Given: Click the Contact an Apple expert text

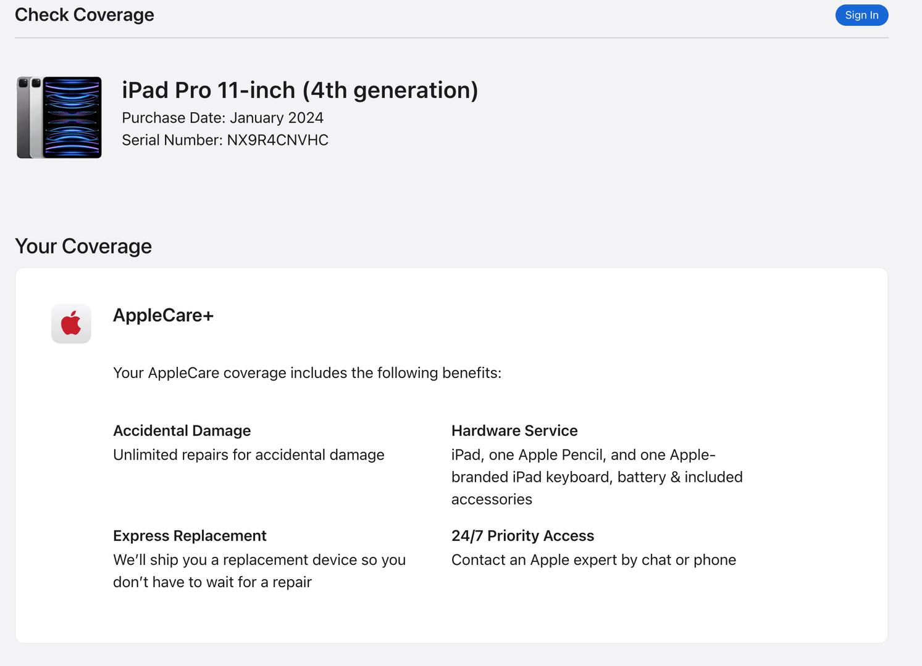Looking at the screenshot, I should [593, 560].
